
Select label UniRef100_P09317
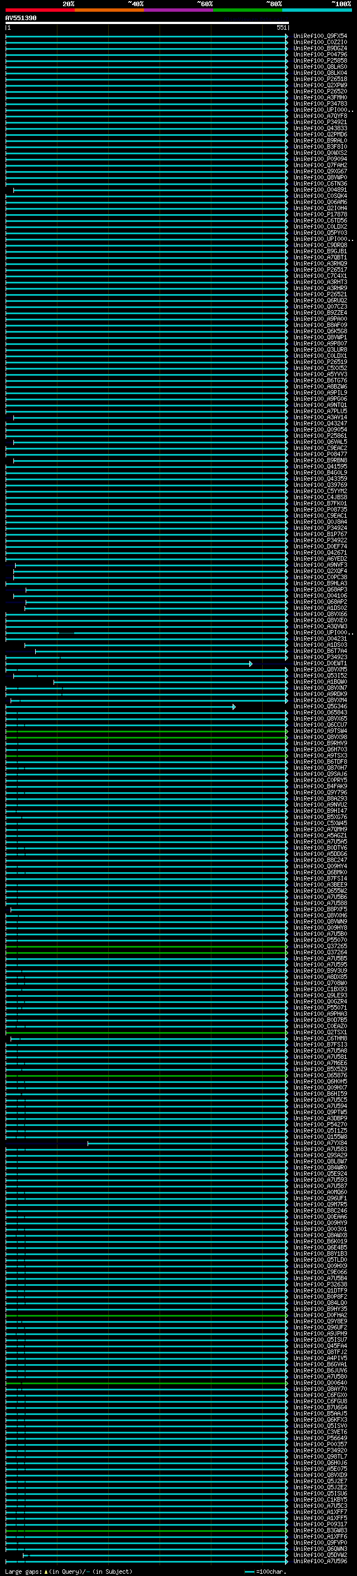[x=320, y=1525]
